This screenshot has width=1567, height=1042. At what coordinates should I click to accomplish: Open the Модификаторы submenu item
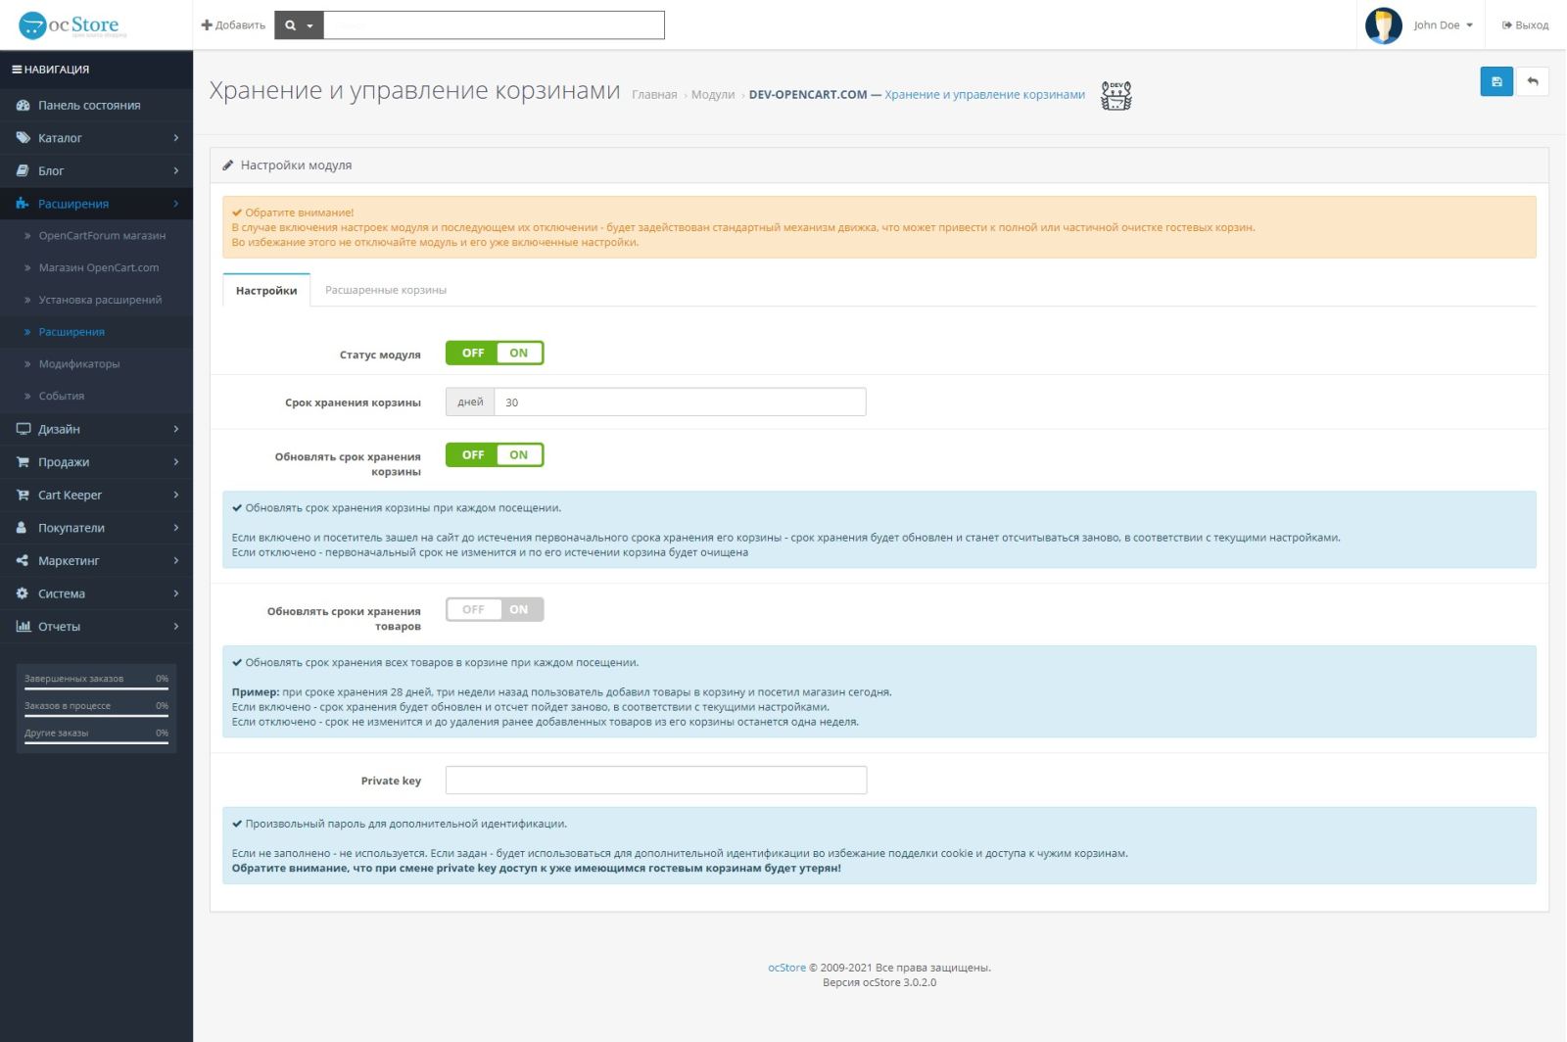coord(96,364)
